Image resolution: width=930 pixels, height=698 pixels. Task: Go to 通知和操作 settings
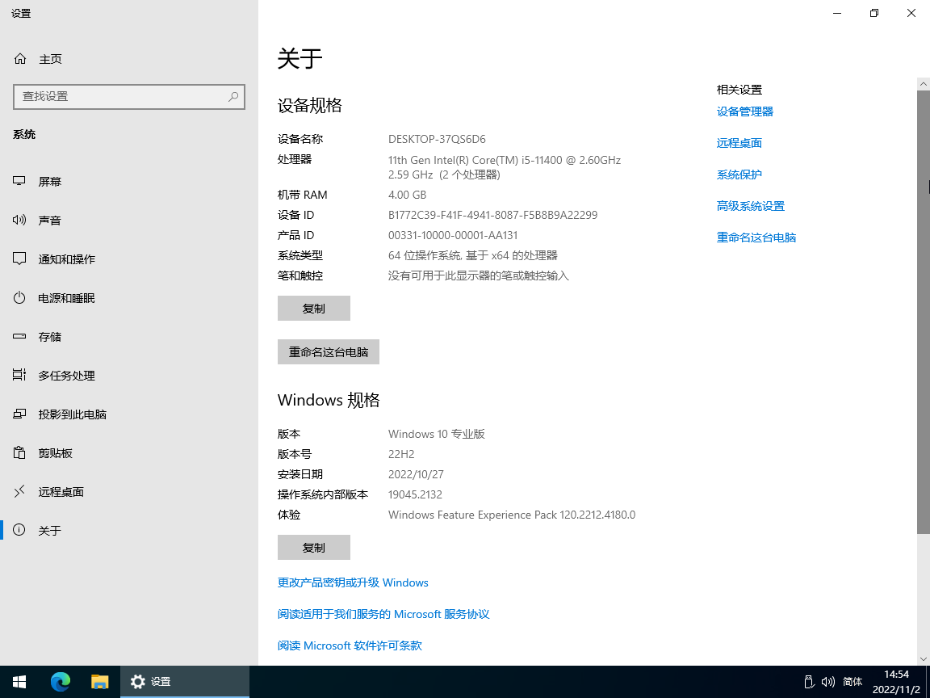tap(128, 259)
